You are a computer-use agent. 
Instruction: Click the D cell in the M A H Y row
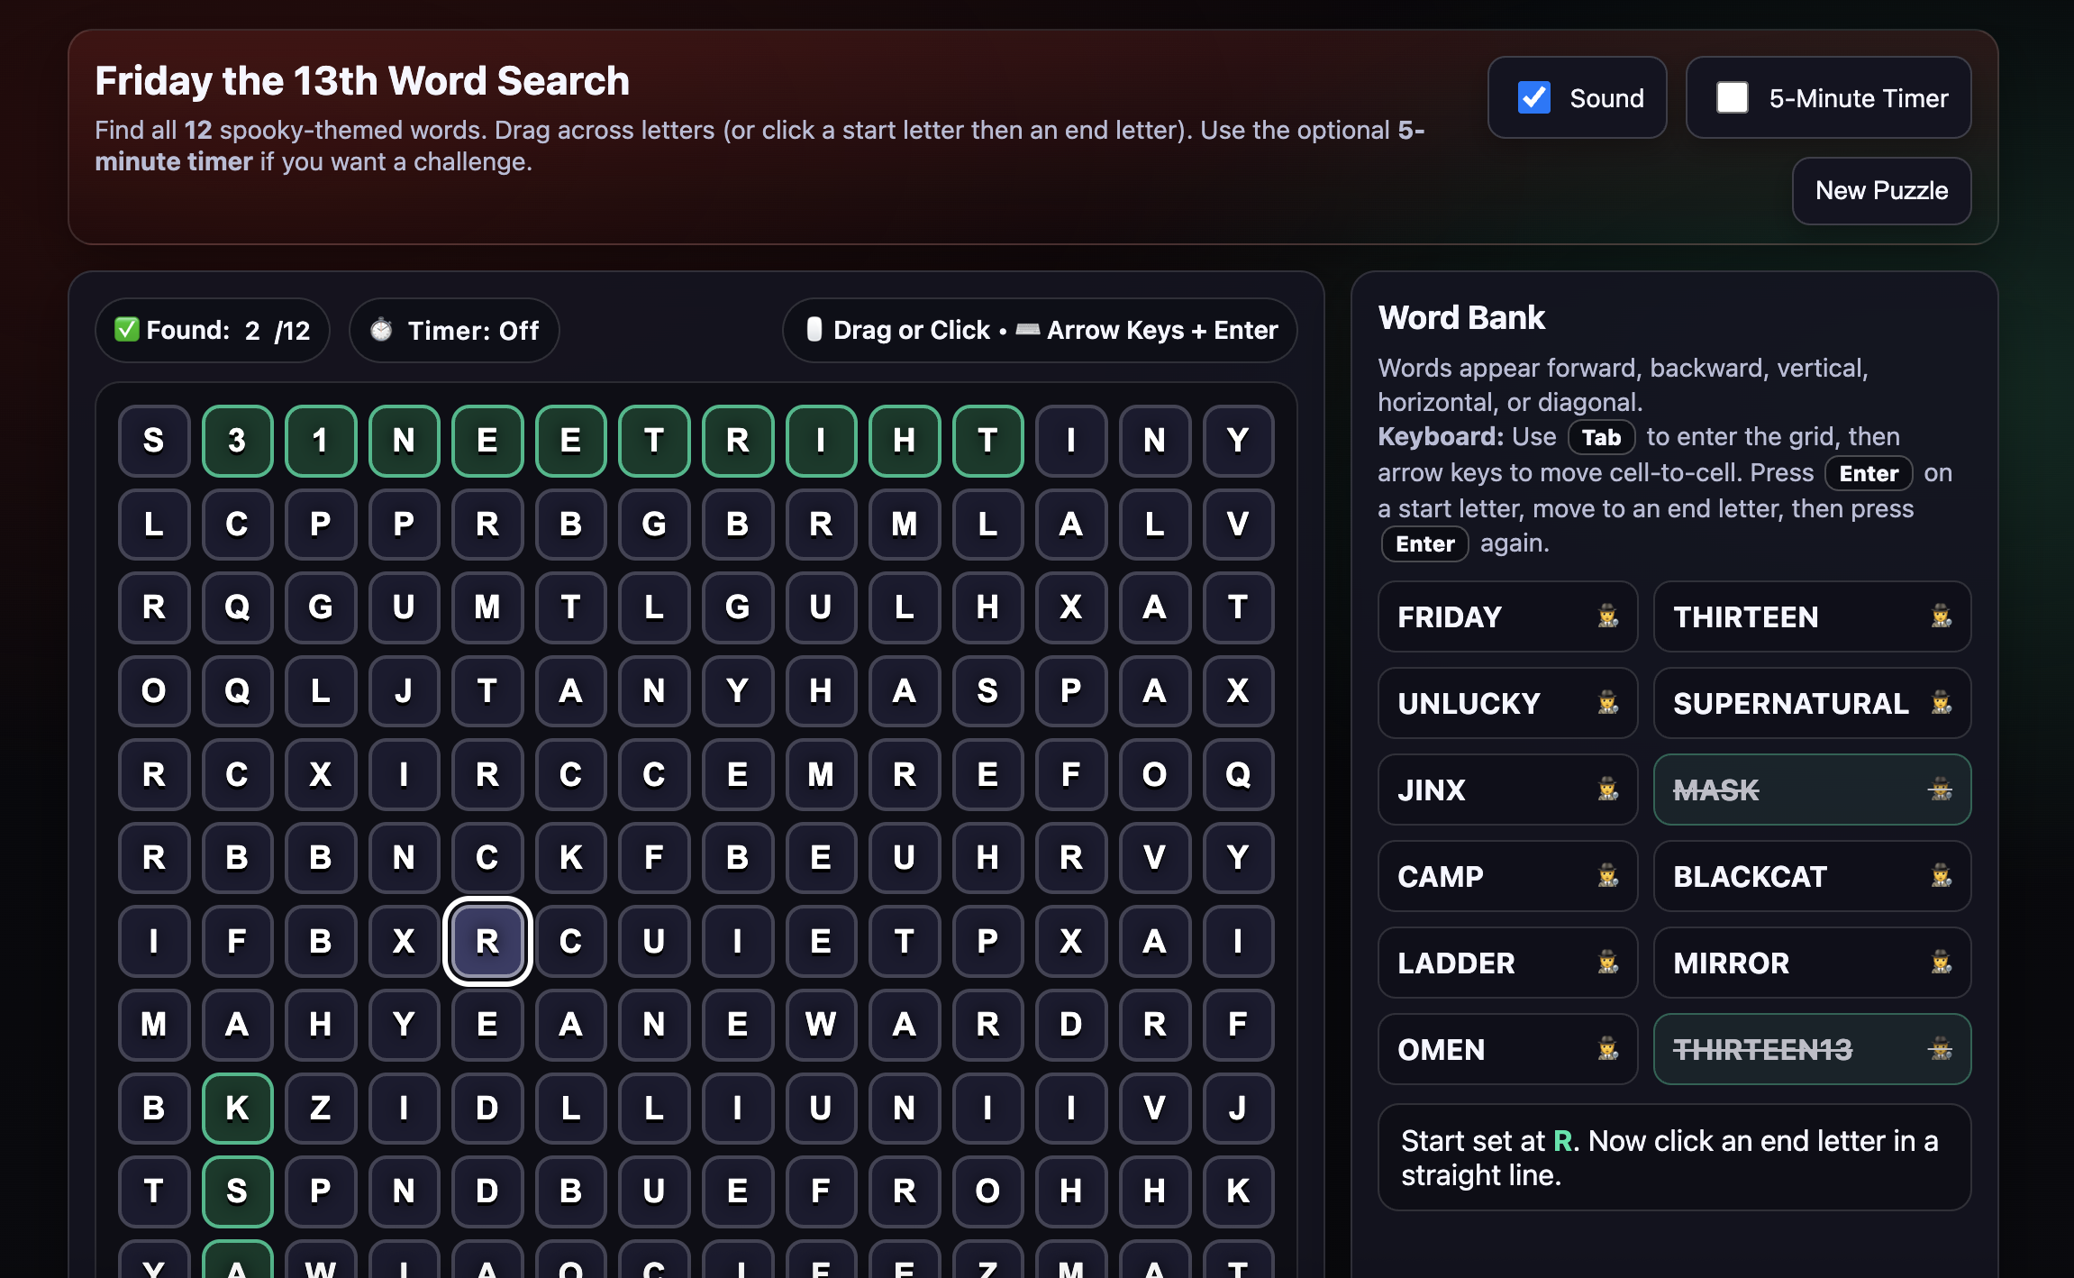click(x=1071, y=1025)
